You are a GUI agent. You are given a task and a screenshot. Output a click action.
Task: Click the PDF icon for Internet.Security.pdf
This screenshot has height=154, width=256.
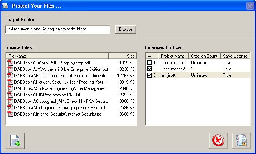tap(10, 114)
